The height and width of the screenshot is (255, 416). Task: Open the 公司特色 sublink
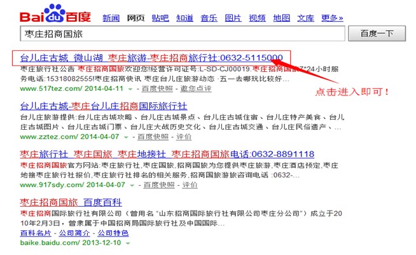click(x=113, y=233)
